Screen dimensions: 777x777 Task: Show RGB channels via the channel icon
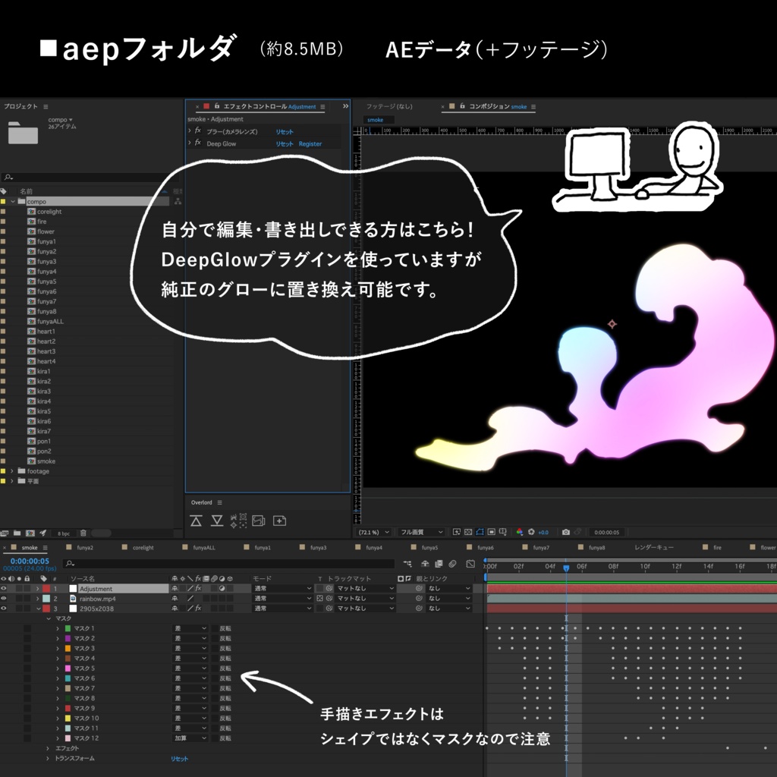click(521, 531)
